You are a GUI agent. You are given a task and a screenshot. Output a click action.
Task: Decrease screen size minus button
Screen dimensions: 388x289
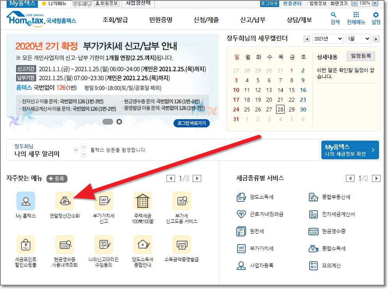click(355, 3)
